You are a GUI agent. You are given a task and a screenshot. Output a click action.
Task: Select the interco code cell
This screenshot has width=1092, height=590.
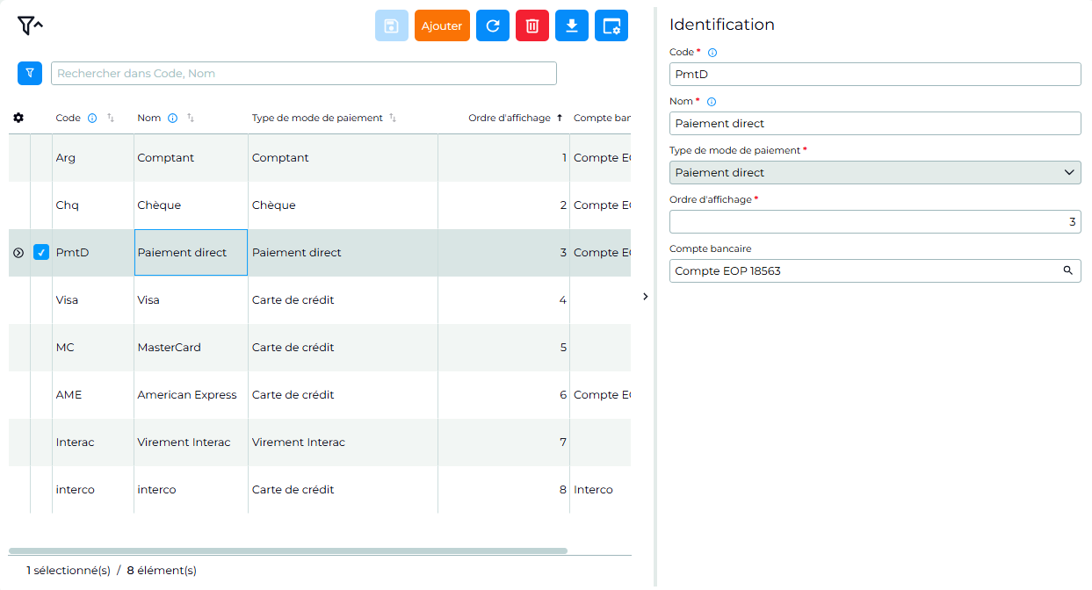[93, 490]
